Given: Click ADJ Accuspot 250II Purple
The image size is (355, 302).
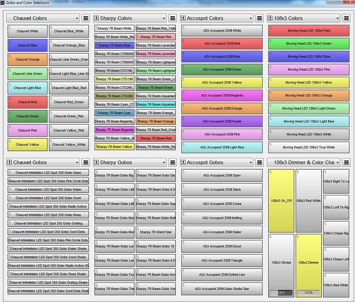Looking at the screenshot, I should (x=222, y=121).
